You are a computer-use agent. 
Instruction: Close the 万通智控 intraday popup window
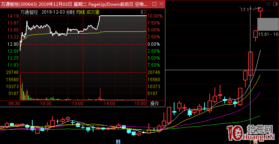[x=161, y=4]
